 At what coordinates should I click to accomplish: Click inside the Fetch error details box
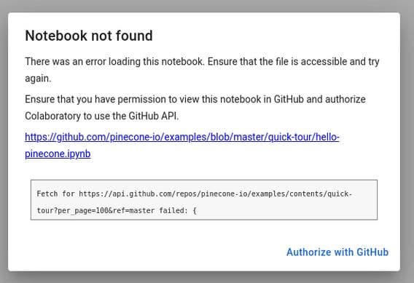[x=204, y=200]
